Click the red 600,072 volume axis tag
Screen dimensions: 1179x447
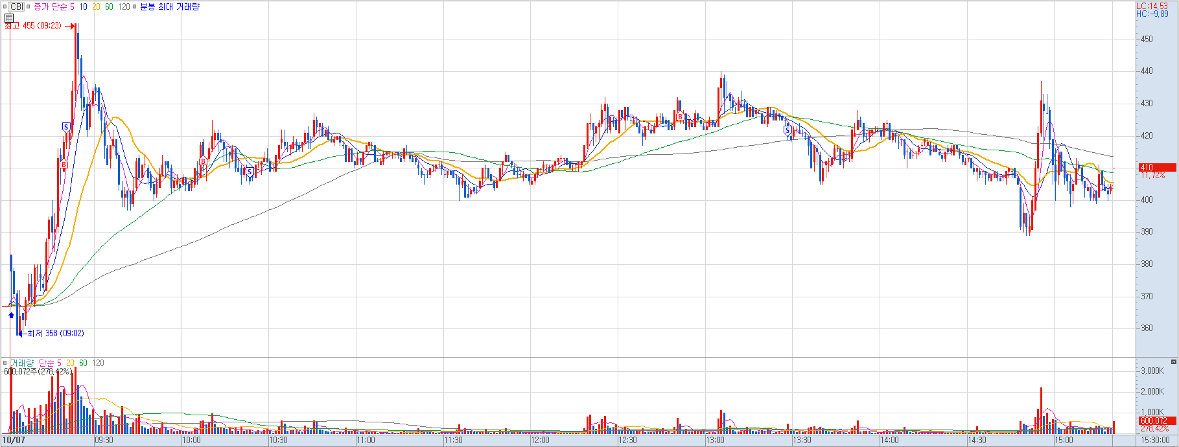(x=1157, y=420)
